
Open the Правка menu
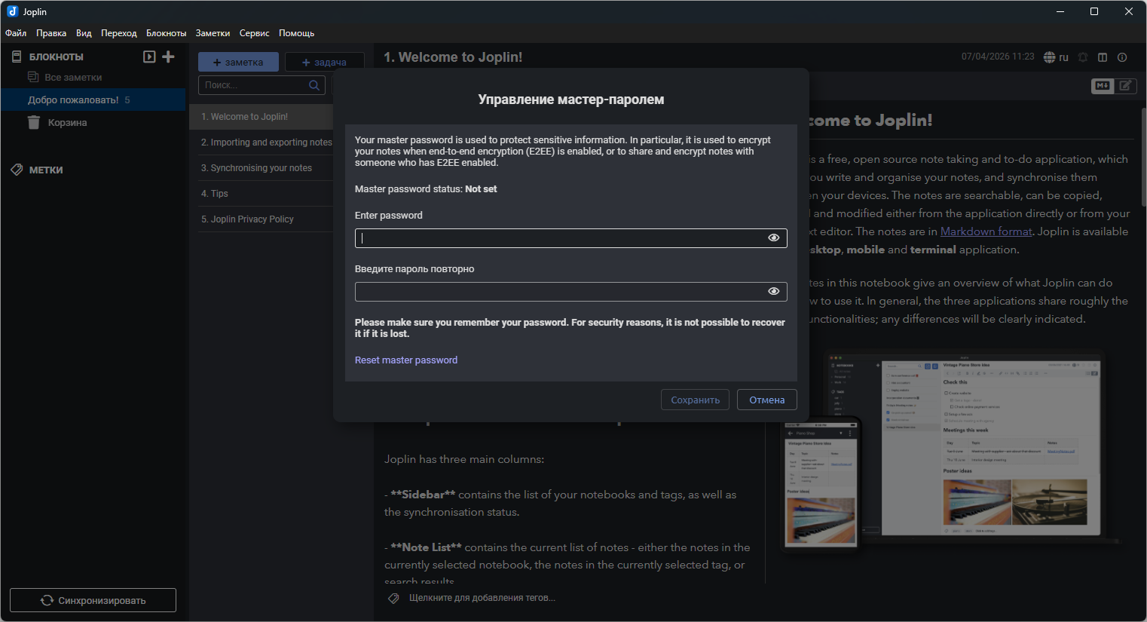51,33
